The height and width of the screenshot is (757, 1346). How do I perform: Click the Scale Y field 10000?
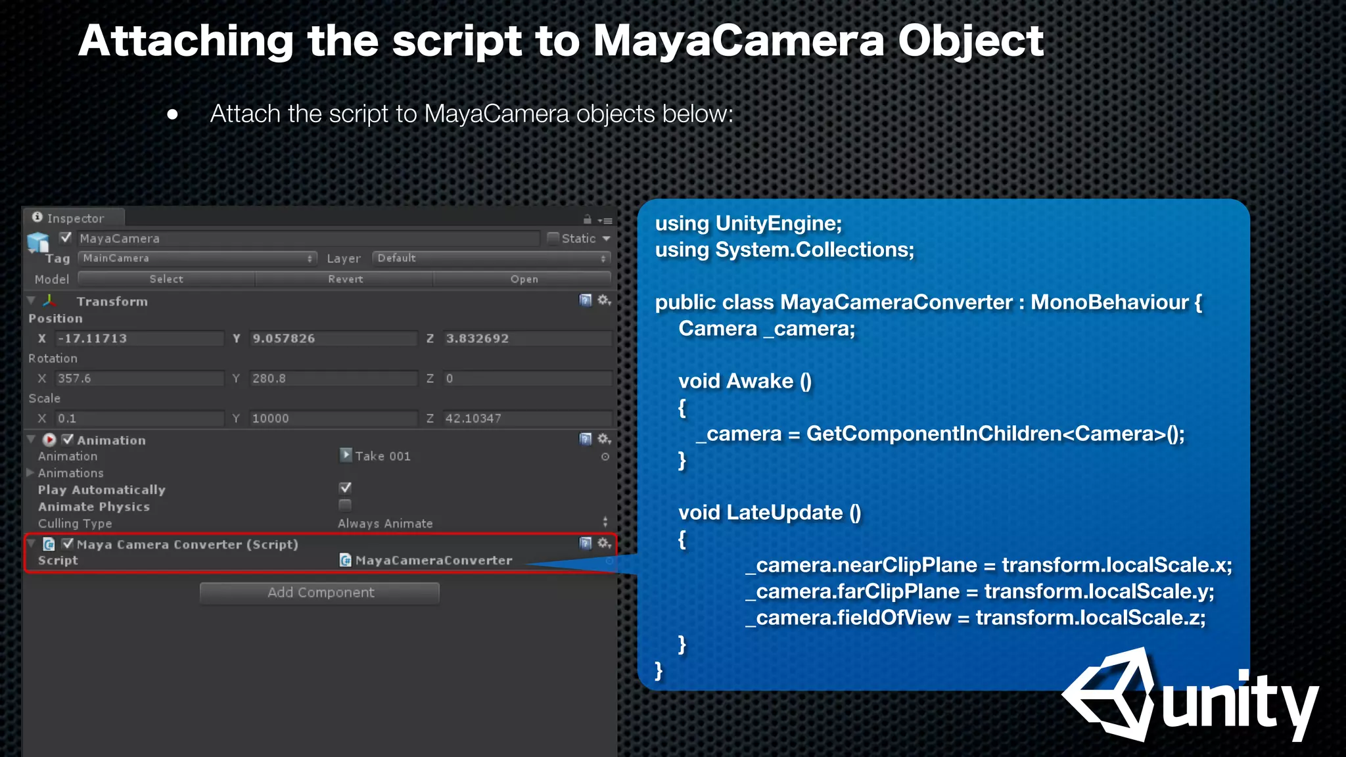(333, 419)
